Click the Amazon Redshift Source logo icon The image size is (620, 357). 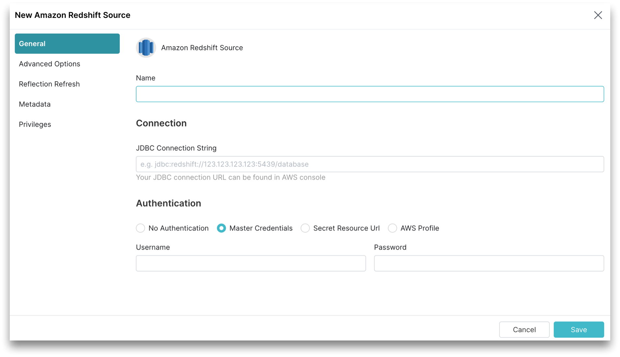click(146, 48)
